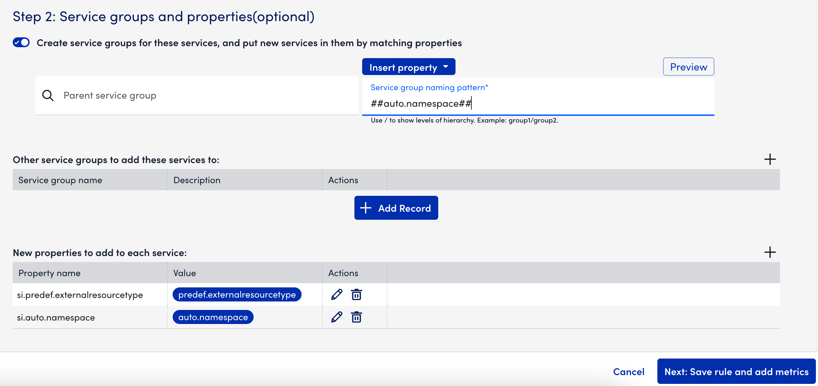The width and height of the screenshot is (818, 386).
Task: Click the auto.namespace value chip
Action: pos(213,317)
